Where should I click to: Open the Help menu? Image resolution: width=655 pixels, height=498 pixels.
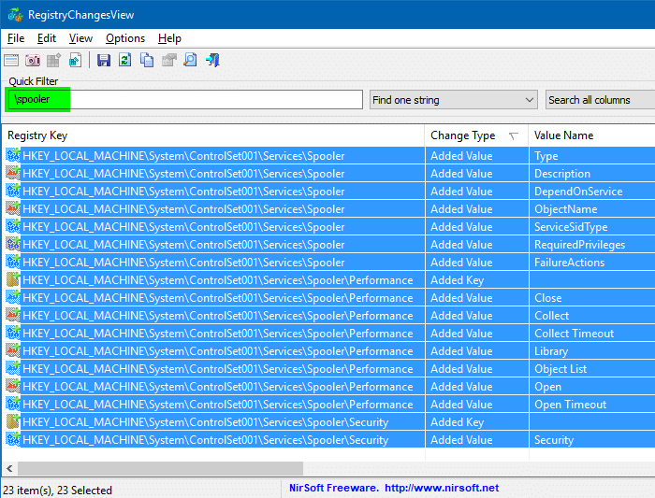point(169,38)
